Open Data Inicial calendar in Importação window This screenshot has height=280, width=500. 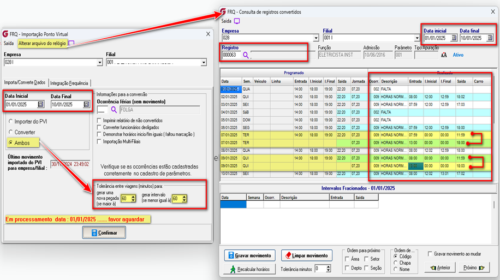click(x=40, y=104)
